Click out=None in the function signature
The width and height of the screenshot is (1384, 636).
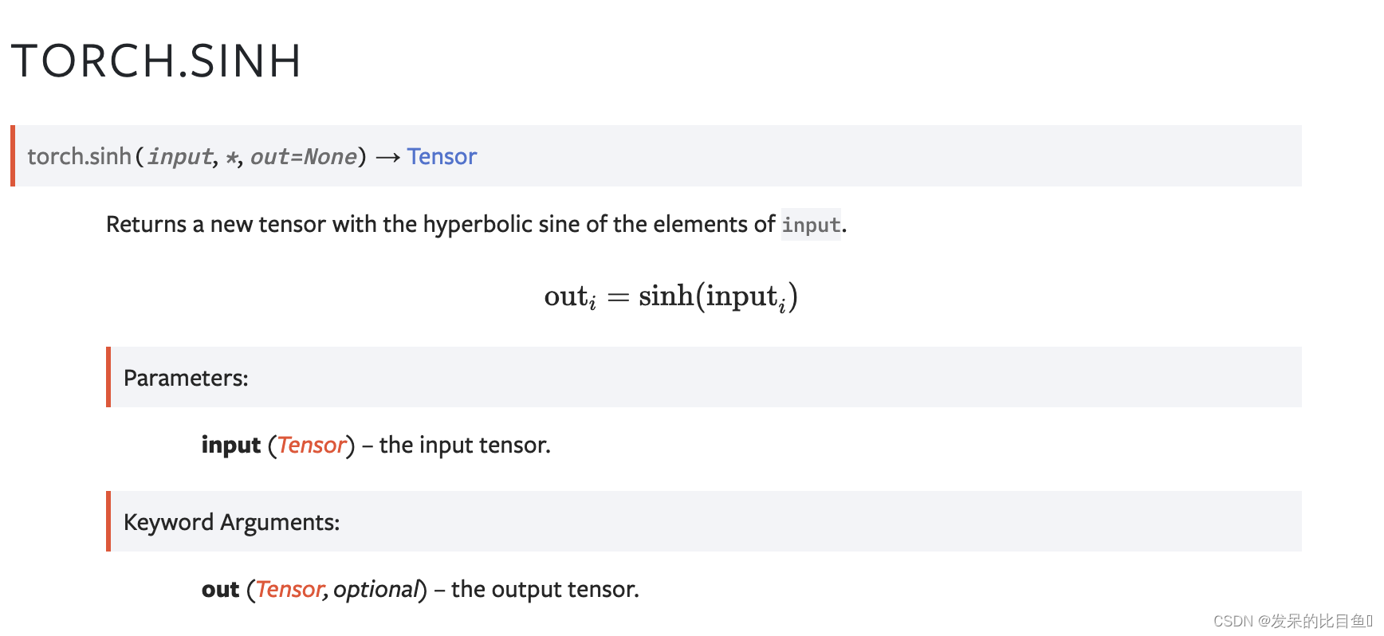click(x=304, y=156)
